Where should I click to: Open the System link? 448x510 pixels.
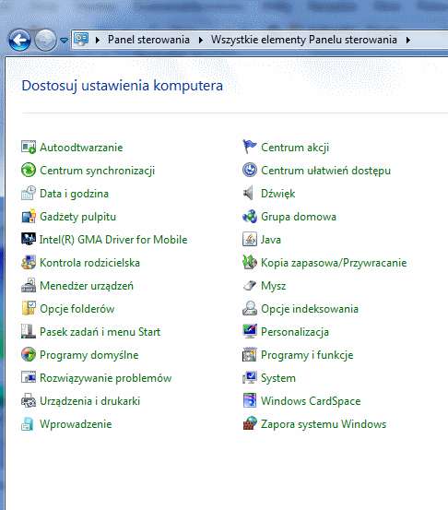click(x=278, y=378)
